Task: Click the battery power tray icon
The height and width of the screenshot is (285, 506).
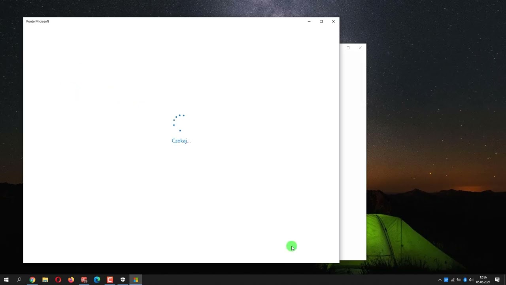Action: (459, 280)
